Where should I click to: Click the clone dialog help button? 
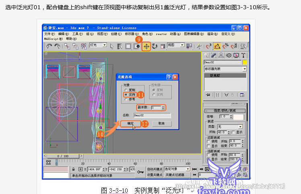(x=169, y=77)
